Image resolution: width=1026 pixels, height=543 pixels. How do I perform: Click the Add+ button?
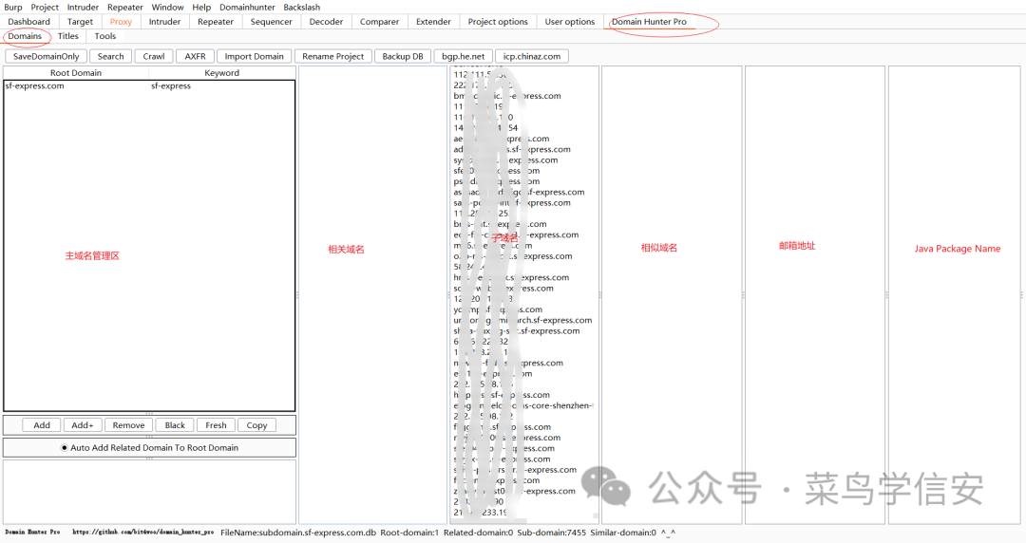point(83,425)
